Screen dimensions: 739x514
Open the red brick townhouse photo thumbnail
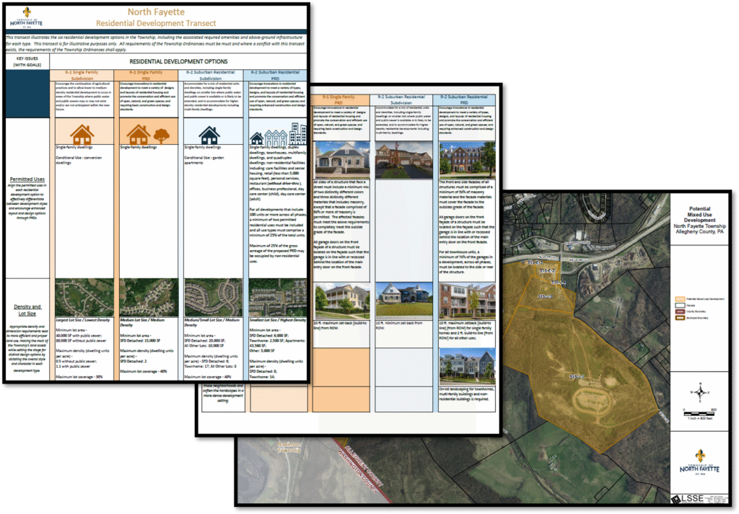pyautogui.click(x=467, y=159)
